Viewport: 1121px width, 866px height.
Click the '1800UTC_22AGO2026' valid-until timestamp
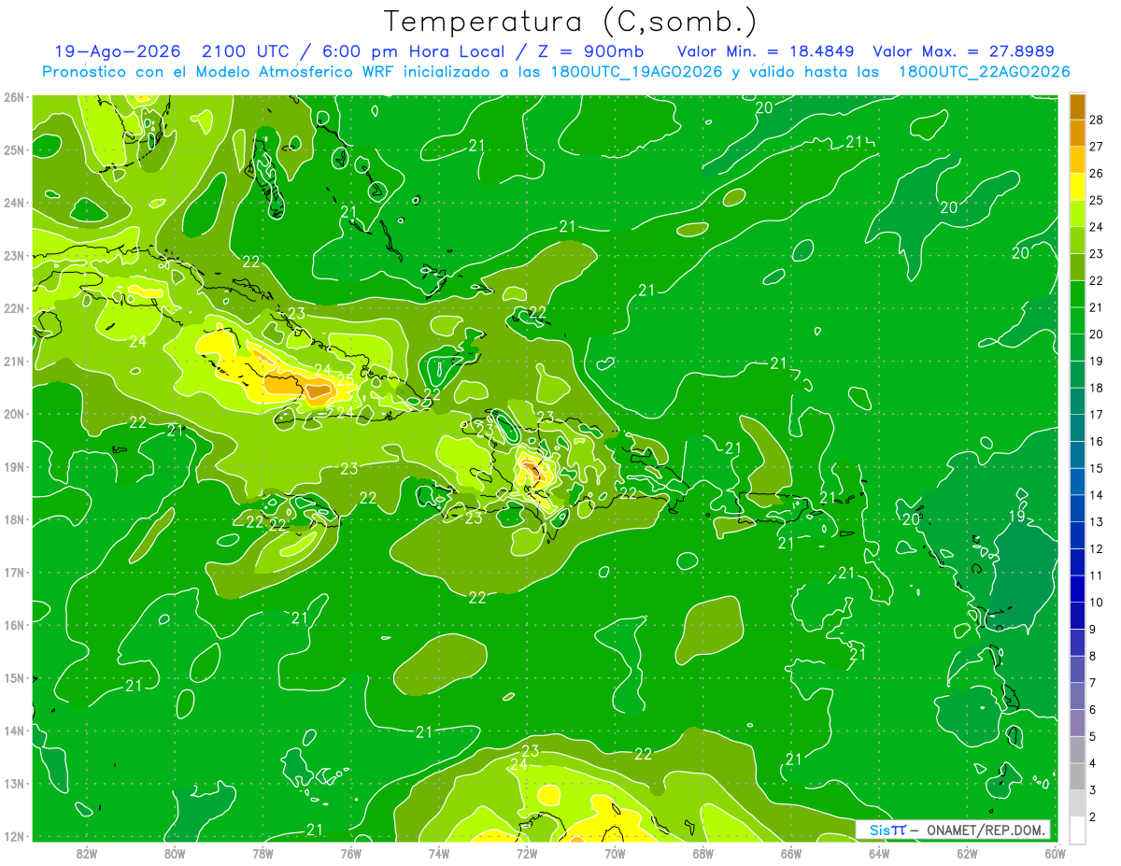point(984,72)
